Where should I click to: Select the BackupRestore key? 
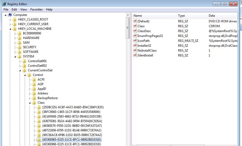48,98
